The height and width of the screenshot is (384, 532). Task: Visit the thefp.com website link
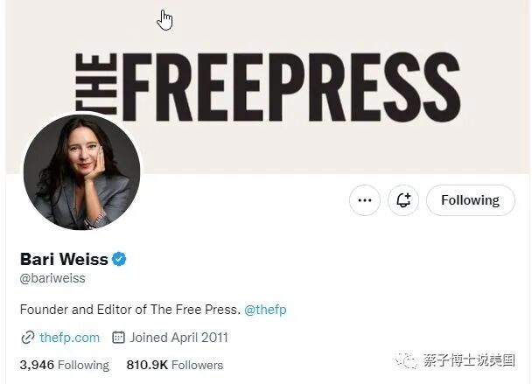69,338
